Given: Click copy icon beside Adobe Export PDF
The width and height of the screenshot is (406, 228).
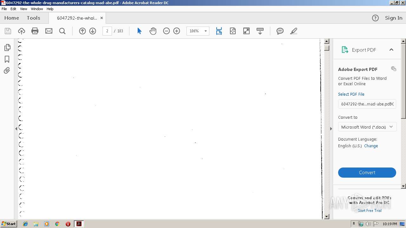Looking at the screenshot, I should click(394, 69).
